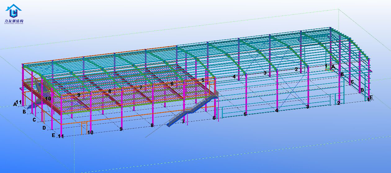Click grid label A at the left end

tap(15, 104)
